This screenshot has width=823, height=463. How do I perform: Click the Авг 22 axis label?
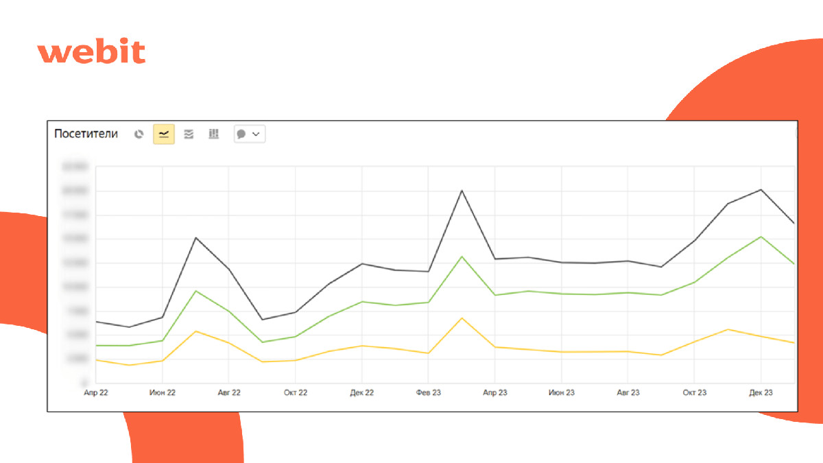229,392
